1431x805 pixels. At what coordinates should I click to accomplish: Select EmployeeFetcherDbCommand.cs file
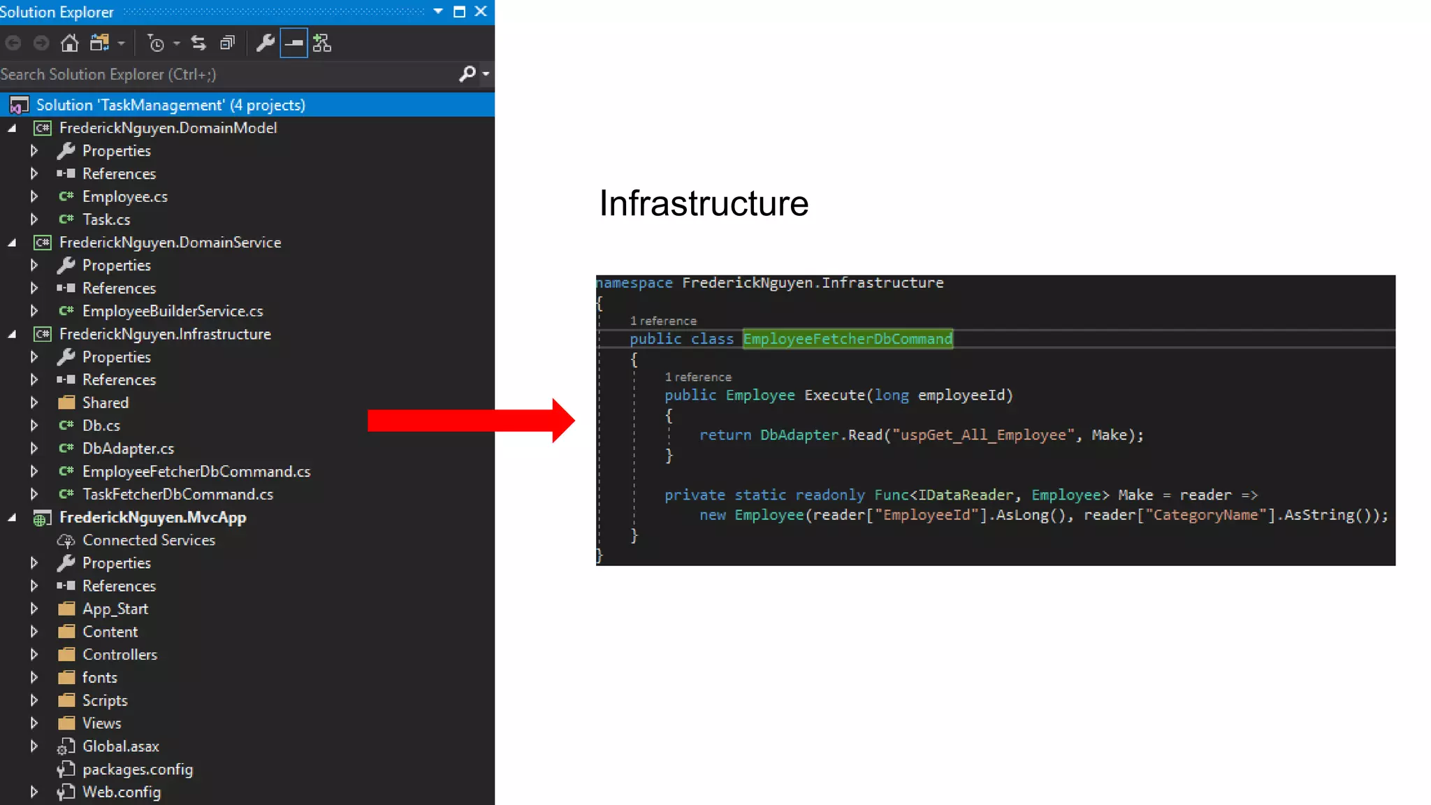click(x=196, y=472)
